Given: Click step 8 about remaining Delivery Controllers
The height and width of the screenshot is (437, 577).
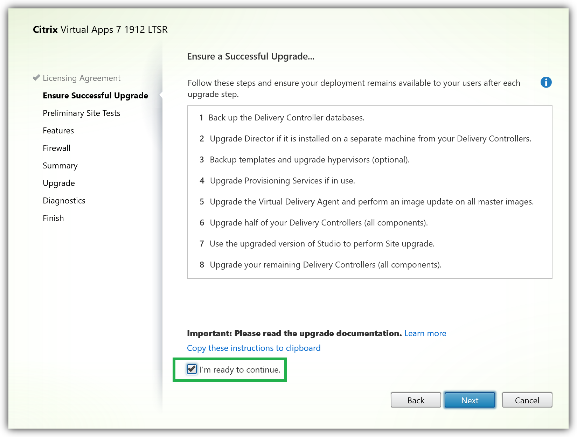Looking at the screenshot, I should coord(325,265).
